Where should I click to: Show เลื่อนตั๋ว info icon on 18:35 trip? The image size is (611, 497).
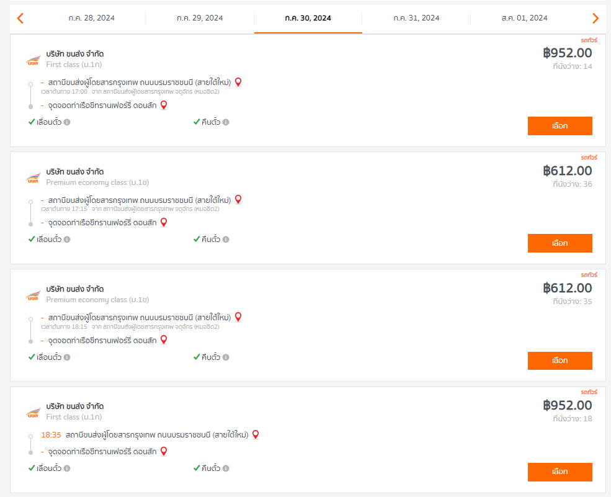(x=67, y=468)
